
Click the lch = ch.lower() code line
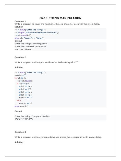click(x=25, y=81)
